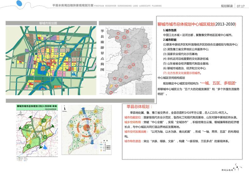249x175 pixels.
Task: Click the page number 07.17
Action: tap(241, 6)
